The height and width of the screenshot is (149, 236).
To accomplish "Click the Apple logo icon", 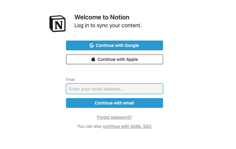I will point(93,59).
